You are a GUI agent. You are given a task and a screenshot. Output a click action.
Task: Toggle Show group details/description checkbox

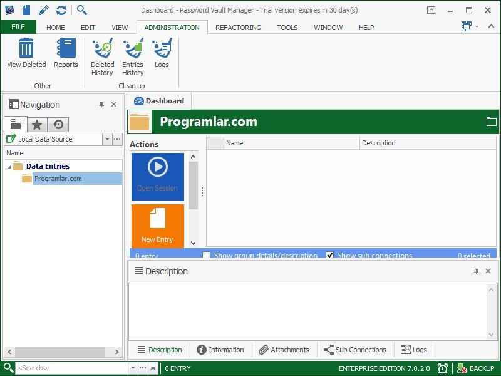[207, 255]
